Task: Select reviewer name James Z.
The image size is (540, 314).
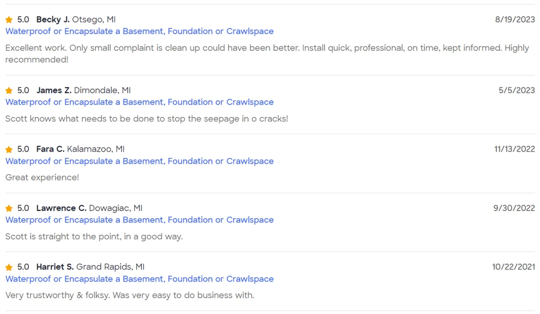Action: (x=54, y=90)
